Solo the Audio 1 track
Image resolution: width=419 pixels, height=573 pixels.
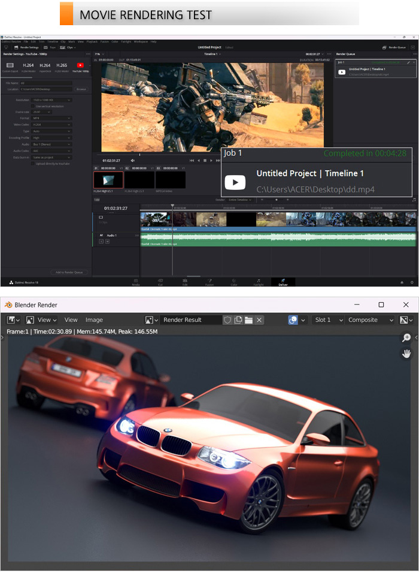pyautogui.click(x=102, y=241)
